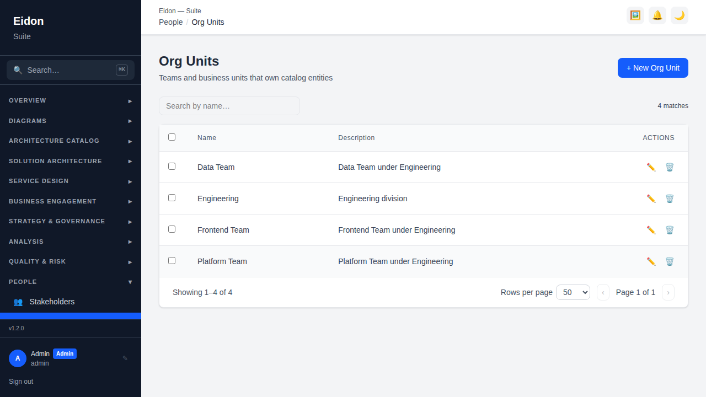Screen dimensions: 706x397
Task: Open the rows per page dropdown
Action: 573,292
